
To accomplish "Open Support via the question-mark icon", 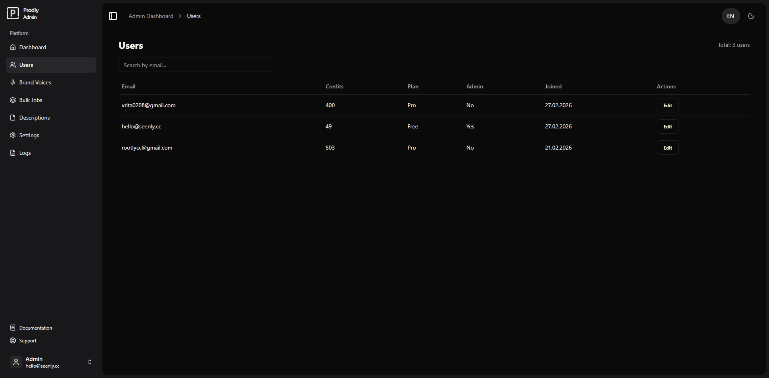I will pos(13,340).
